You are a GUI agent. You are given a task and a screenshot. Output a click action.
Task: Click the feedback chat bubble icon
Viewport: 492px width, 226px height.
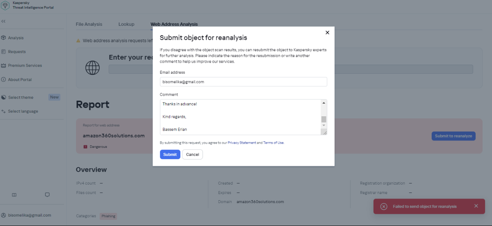[x=47, y=195]
